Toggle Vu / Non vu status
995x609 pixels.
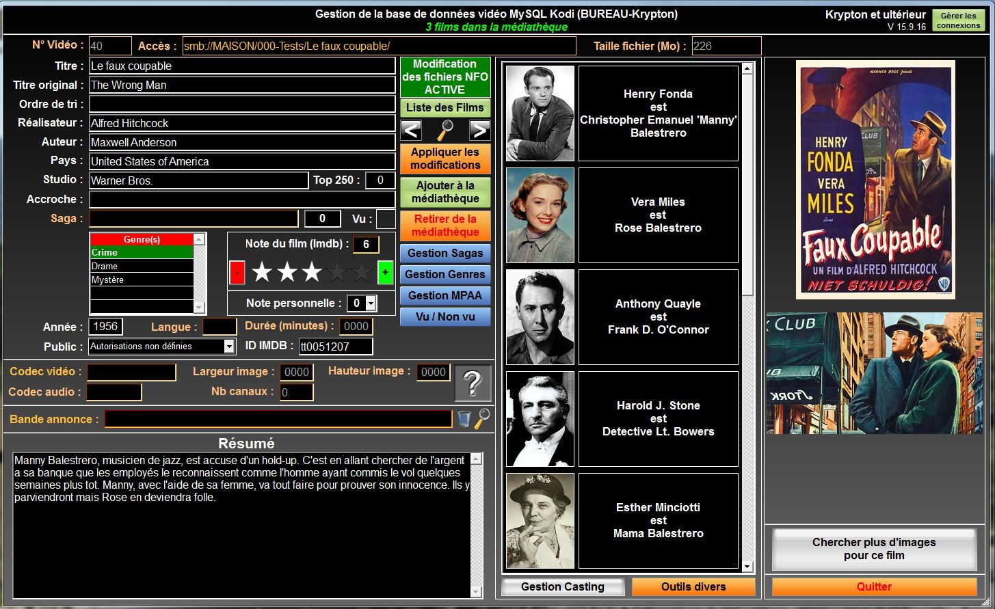click(x=445, y=316)
